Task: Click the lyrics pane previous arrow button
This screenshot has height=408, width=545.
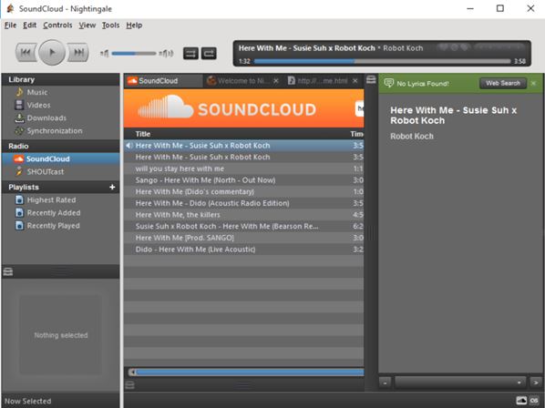Action: point(385,382)
